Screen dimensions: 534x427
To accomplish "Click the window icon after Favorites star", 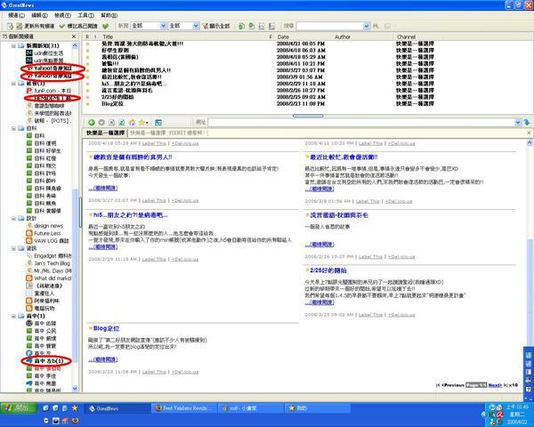I will tap(158, 122).
